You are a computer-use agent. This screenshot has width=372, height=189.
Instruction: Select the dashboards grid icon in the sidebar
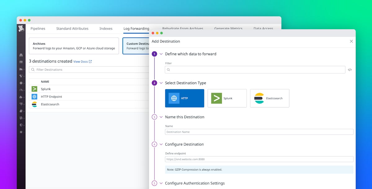click(21, 62)
